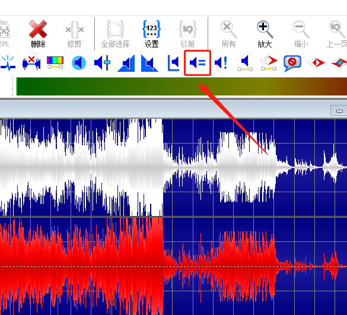
Task: Open the Settings (设置) 123 icon
Action: pyautogui.click(x=151, y=34)
